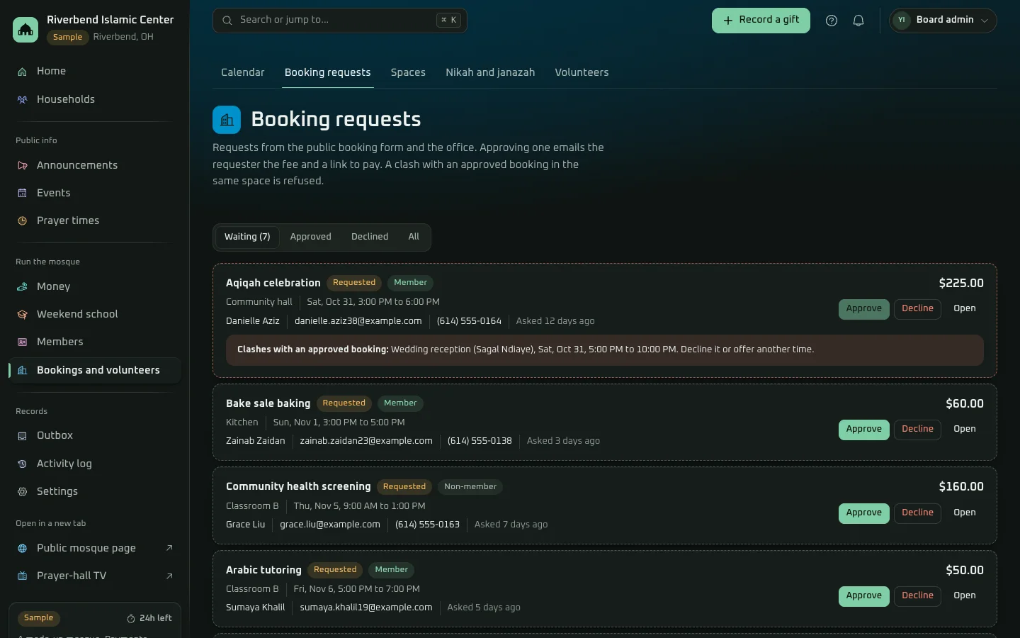This screenshot has width=1020, height=638.
Task: Click the Public mosque page globe icon
Action: tap(22, 549)
